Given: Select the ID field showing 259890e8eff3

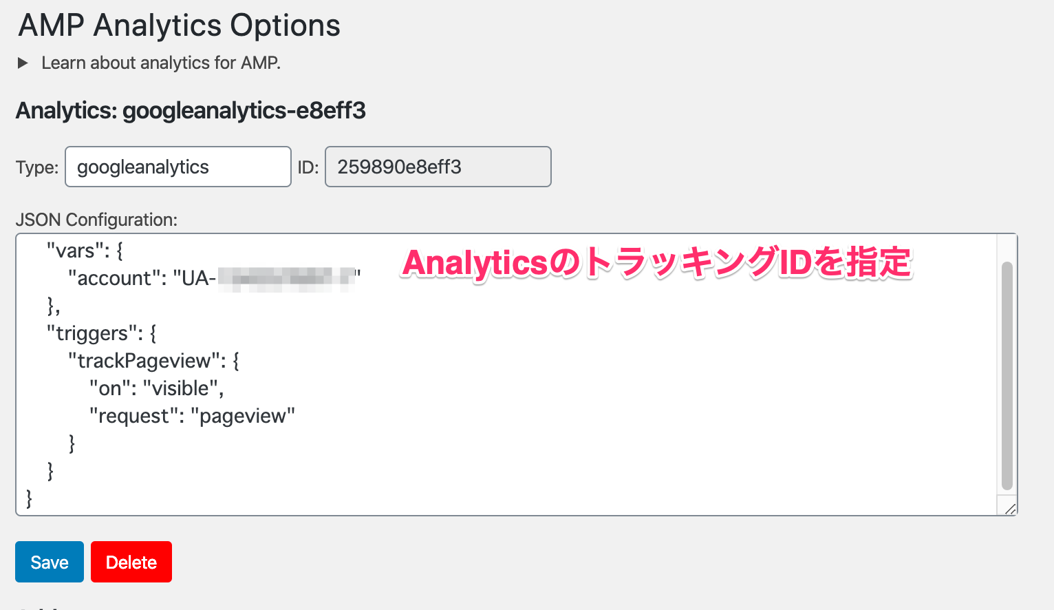Looking at the screenshot, I should click(x=438, y=167).
